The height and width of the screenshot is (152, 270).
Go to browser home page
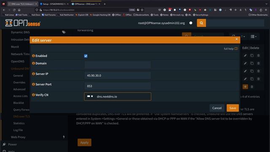click(x=19, y=10)
